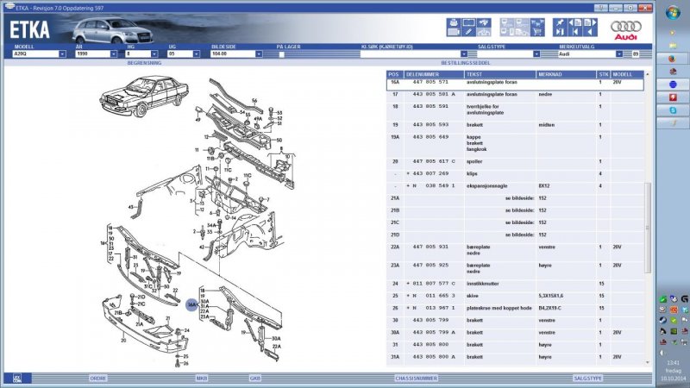Select row 20 spoiler
The width and height of the screenshot is (690, 388).
coord(515,161)
